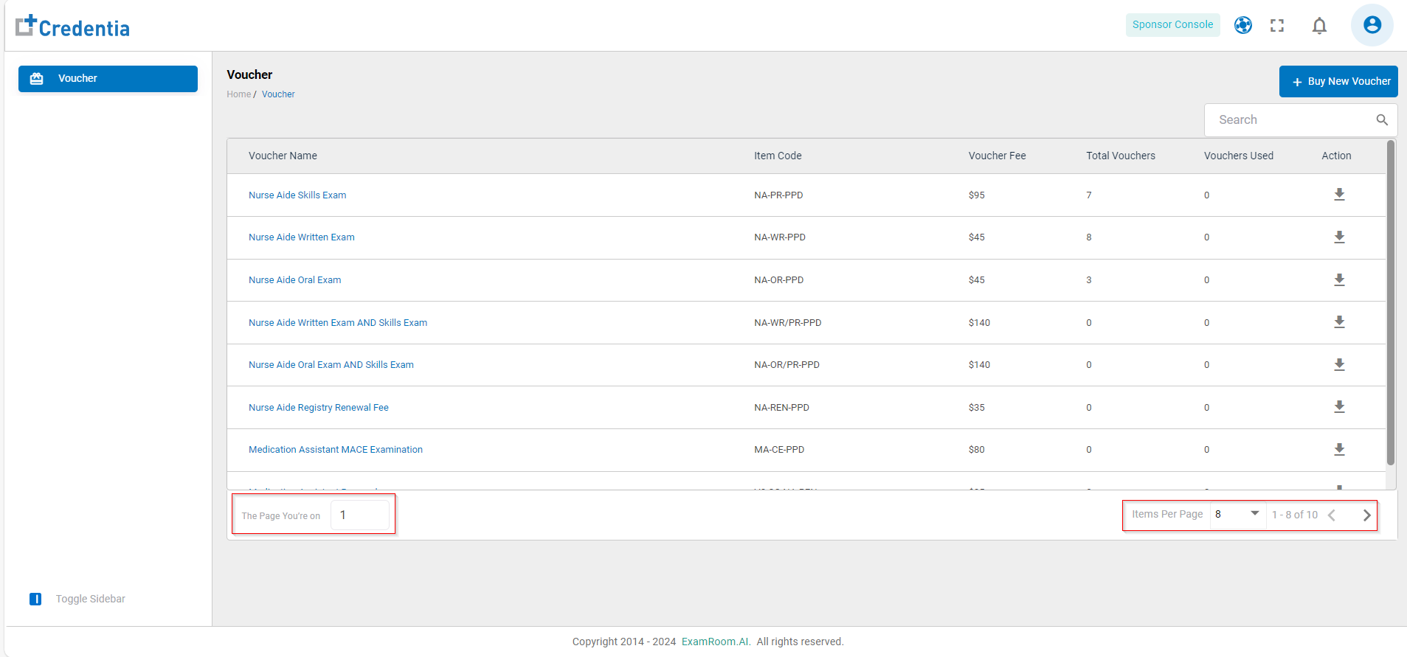Click the $35 voucher fee

click(x=977, y=408)
